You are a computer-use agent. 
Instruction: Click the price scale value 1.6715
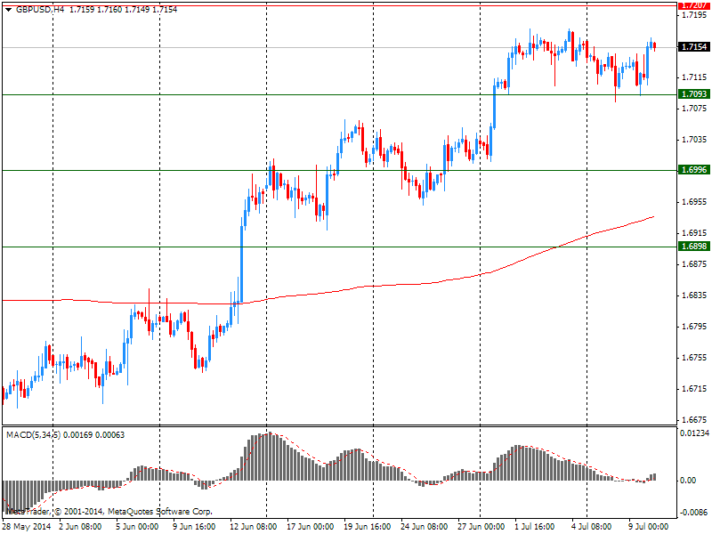coord(694,389)
